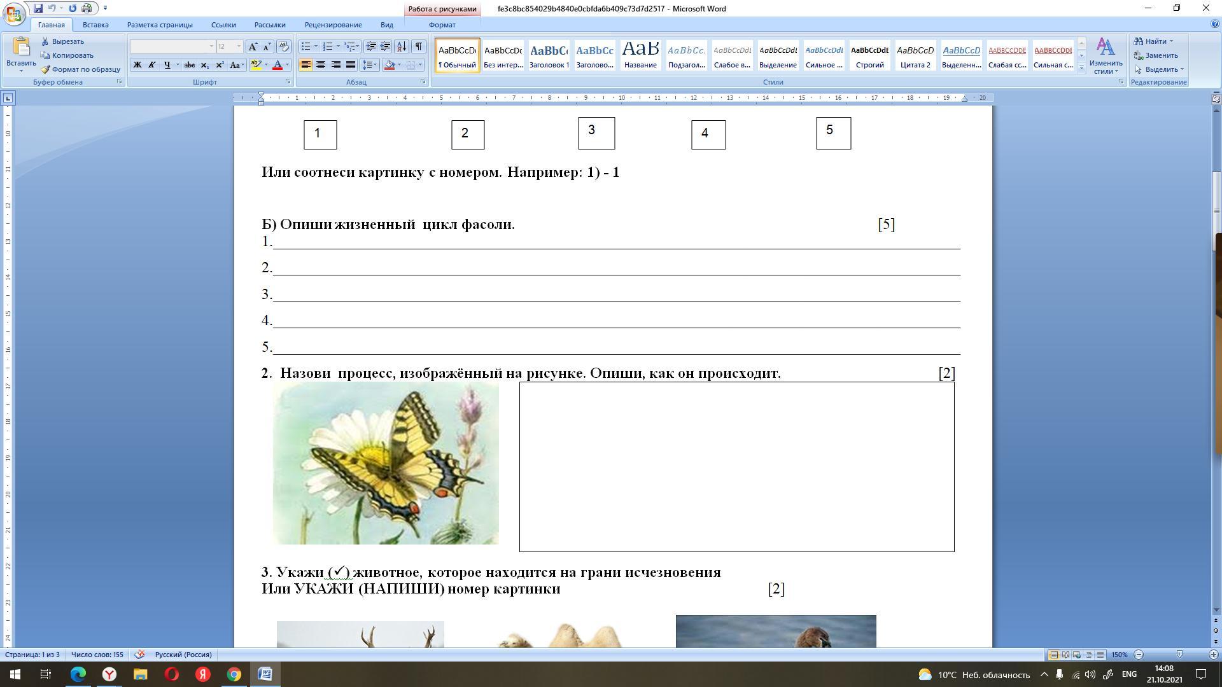This screenshot has width=1222, height=687.
Task: Toggle center text alignment
Action: tap(321, 65)
